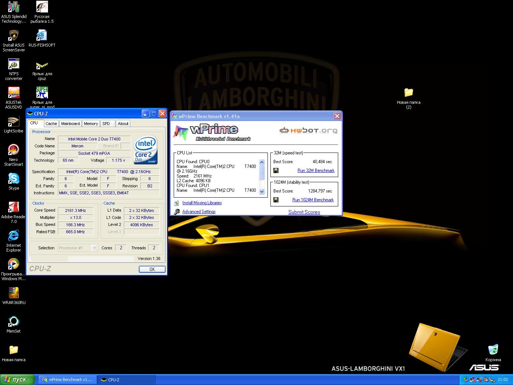The height and width of the screenshot is (385, 513).
Task: Select wPrime Benchmark taskbar button
Action: (x=68, y=379)
